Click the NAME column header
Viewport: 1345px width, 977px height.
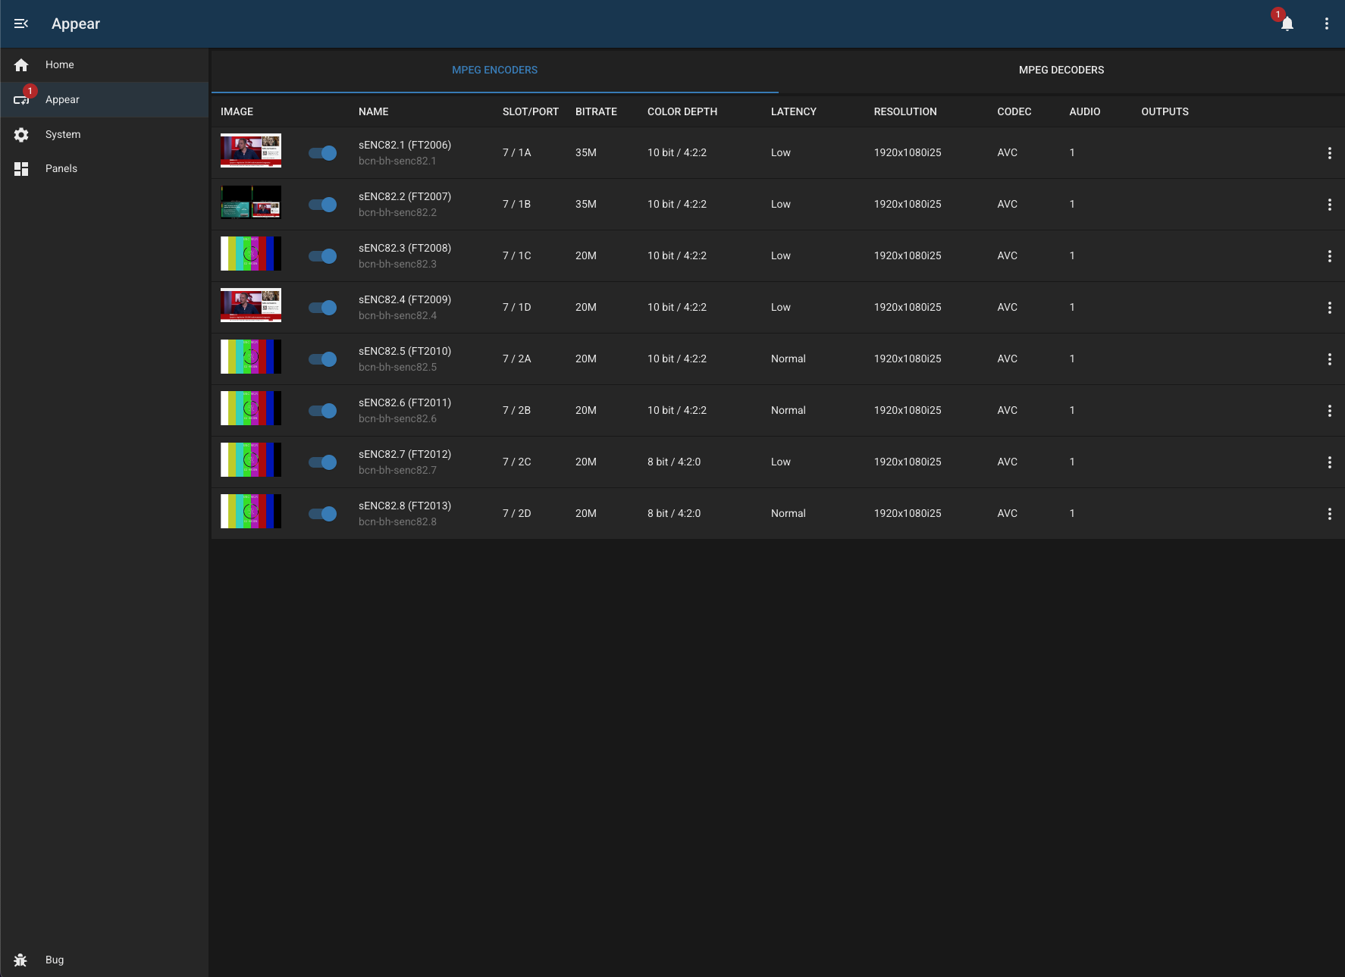pos(373,111)
